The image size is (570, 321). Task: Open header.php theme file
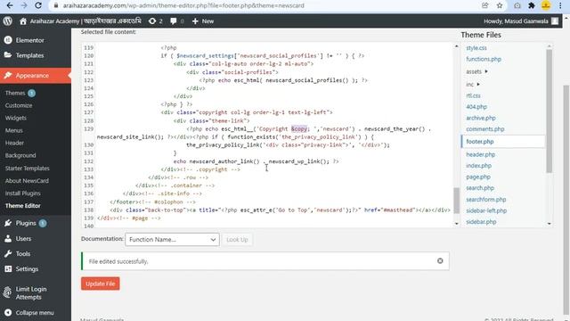481,154
